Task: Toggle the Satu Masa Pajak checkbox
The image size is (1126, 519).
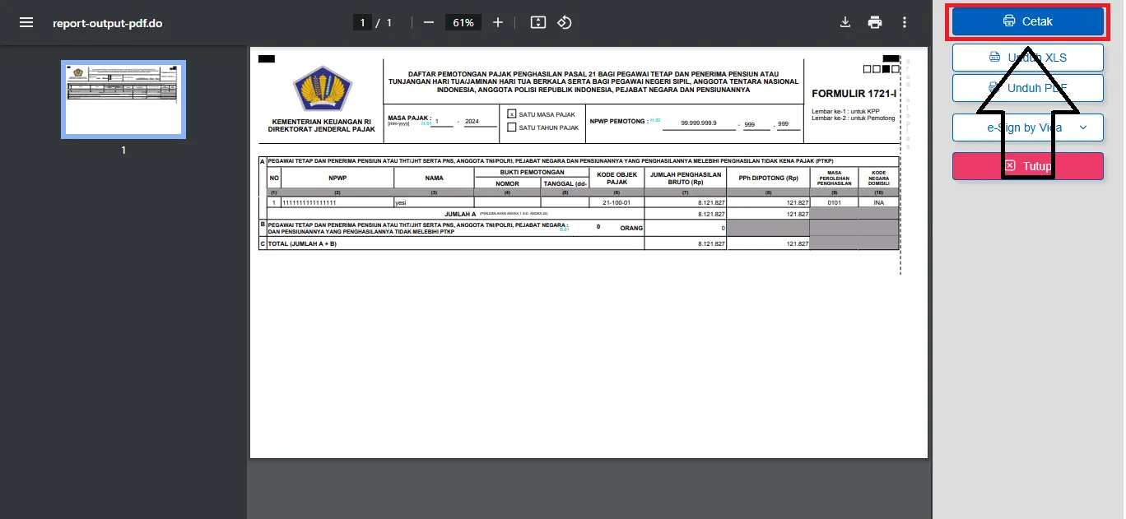Action: coord(512,114)
